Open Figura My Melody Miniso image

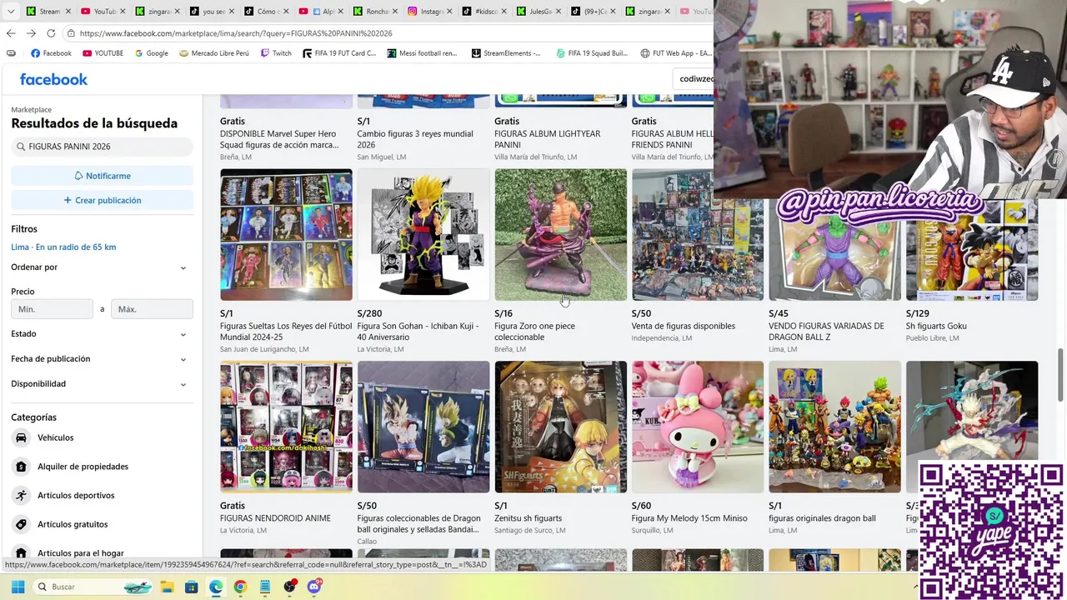(698, 427)
